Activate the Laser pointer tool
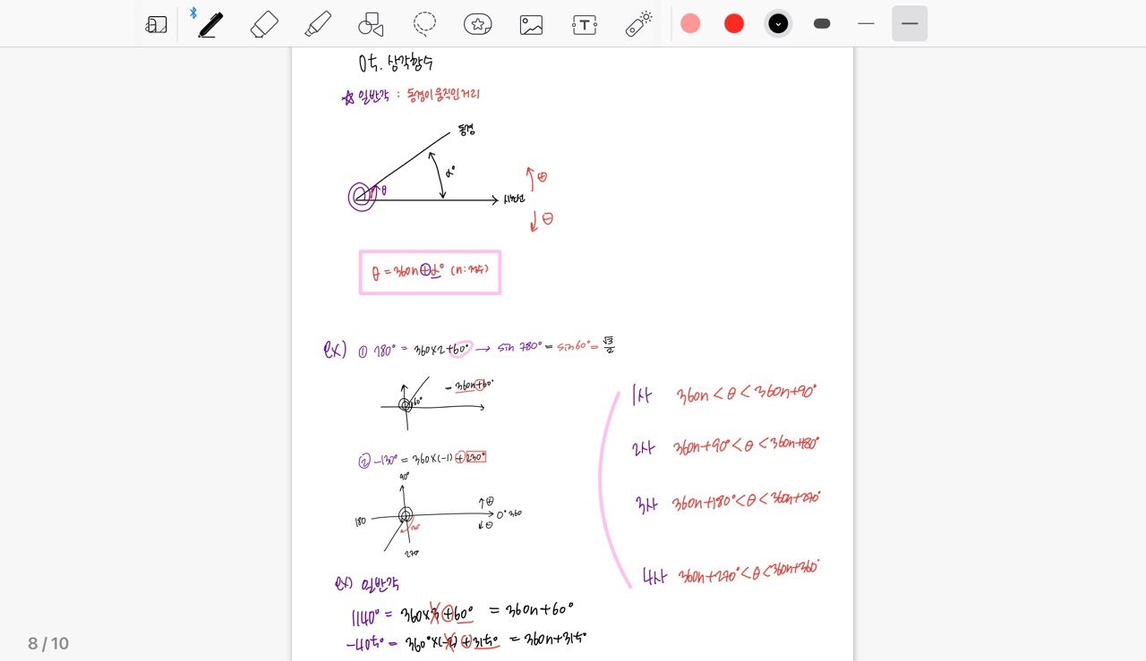The image size is (1146, 661). 638,24
